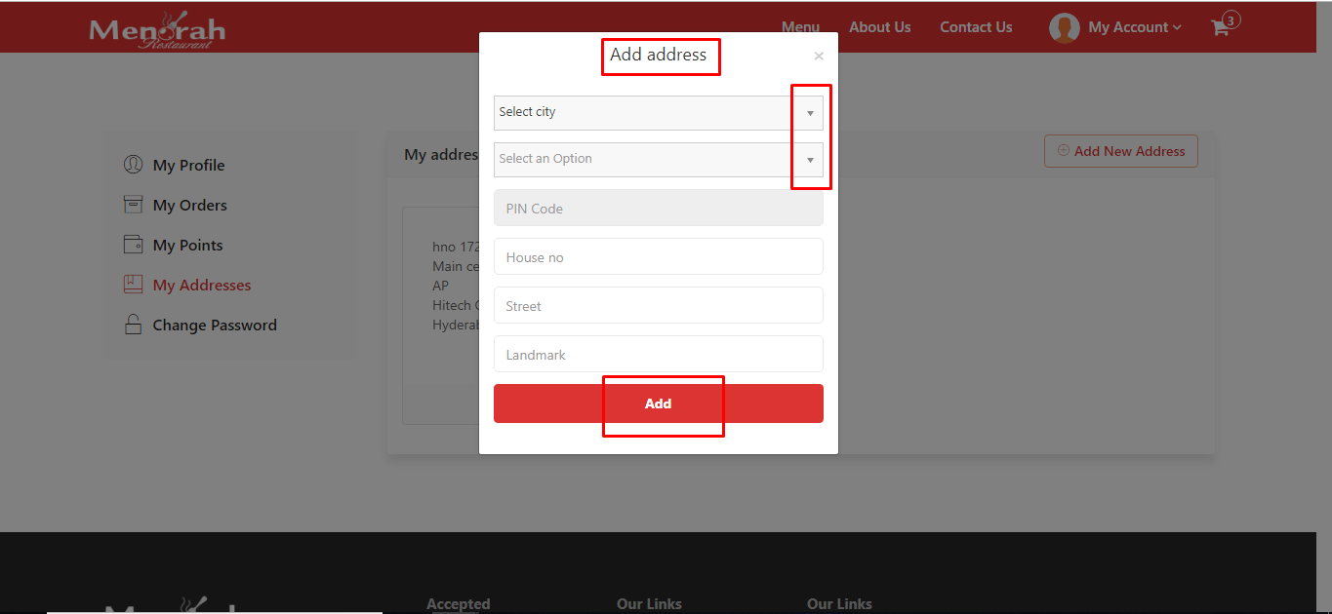Click the My Addresses book icon

click(133, 285)
